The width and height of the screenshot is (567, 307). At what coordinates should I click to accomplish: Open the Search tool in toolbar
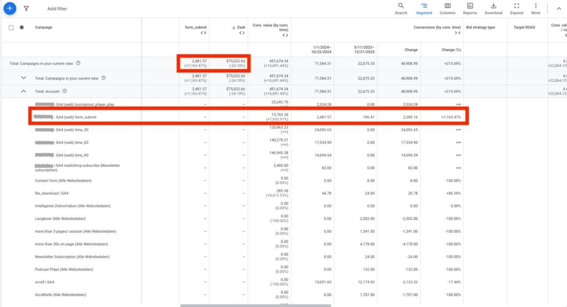401,8
